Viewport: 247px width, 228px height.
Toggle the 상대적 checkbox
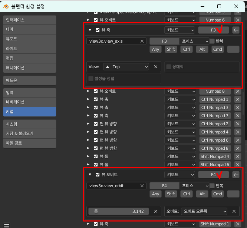(x=168, y=67)
